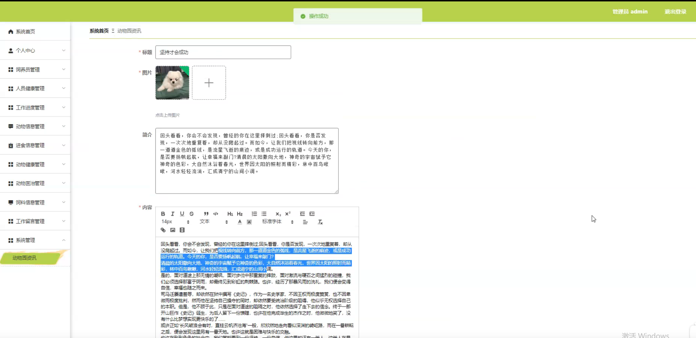Toggle italic formatting in editor toolbar
This screenshot has height=338, width=696.
point(172,214)
